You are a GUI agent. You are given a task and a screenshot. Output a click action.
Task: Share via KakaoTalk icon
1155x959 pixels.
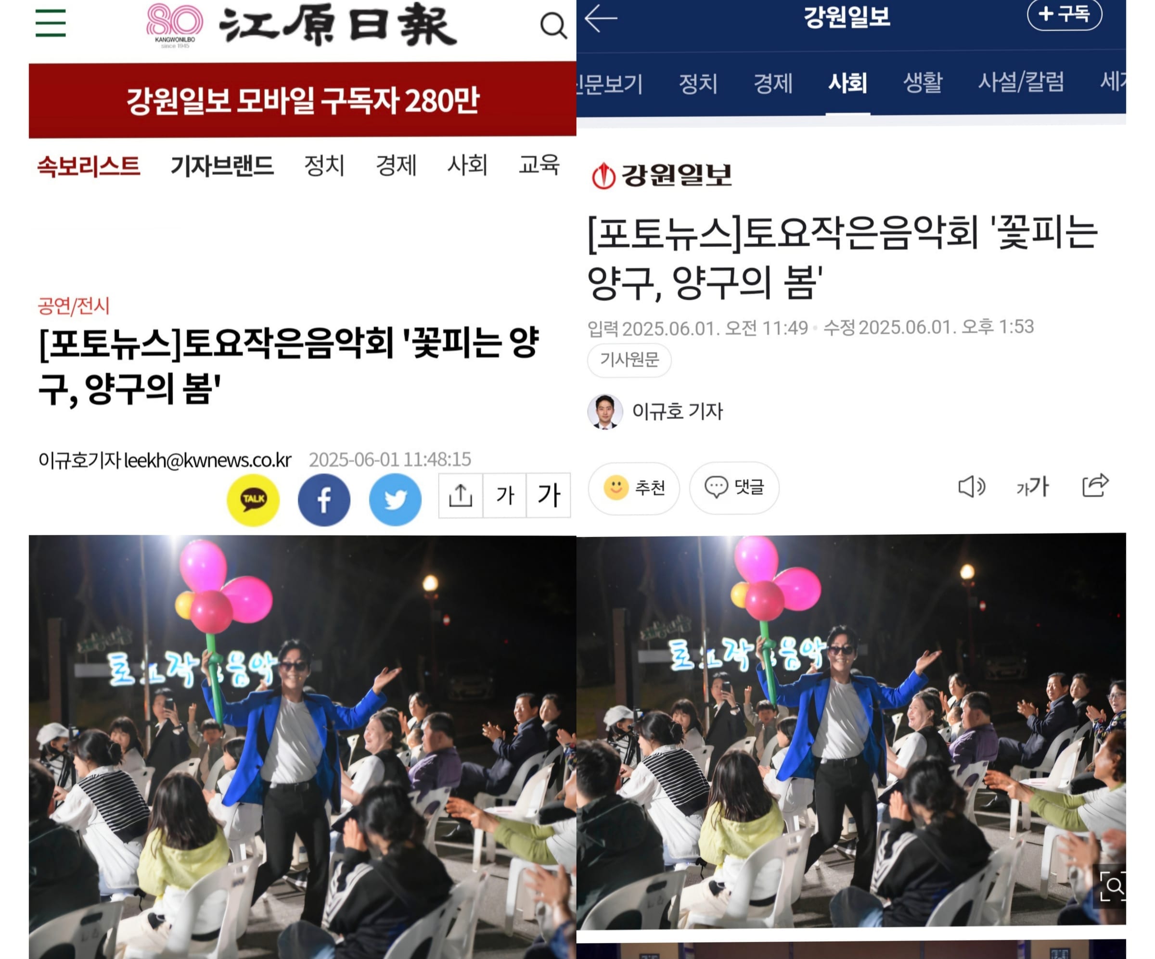click(x=253, y=500)
